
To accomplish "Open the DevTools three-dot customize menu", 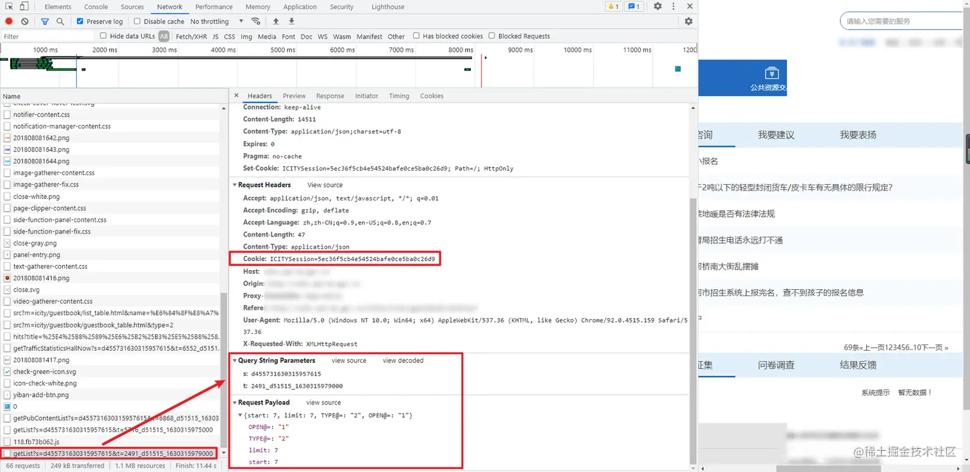I will tap(672, 6).
